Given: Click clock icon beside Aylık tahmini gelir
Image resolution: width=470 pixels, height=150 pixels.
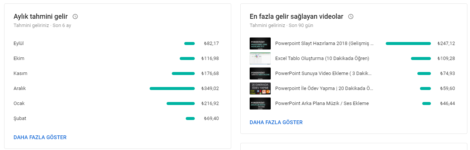Looking at the screenshot, I should coord(75,16).
